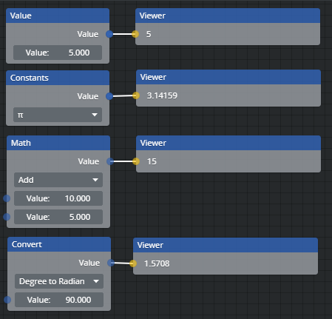The width and height of the screenshot is (332, 319).
Task: Click Math node's first input socket beside 10.000
Action: pyautogui.click(x=7, y=198)
